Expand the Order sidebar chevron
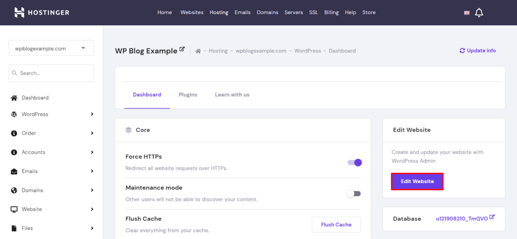The width and height of the screenshot is (517, 239). 92,133
